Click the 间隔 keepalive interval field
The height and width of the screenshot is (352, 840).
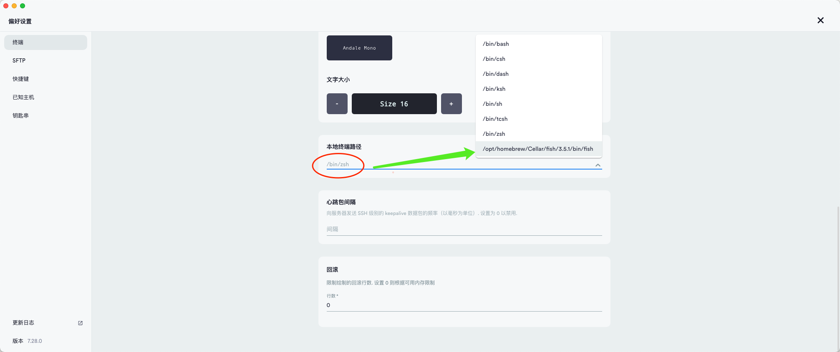coord(464,229)
